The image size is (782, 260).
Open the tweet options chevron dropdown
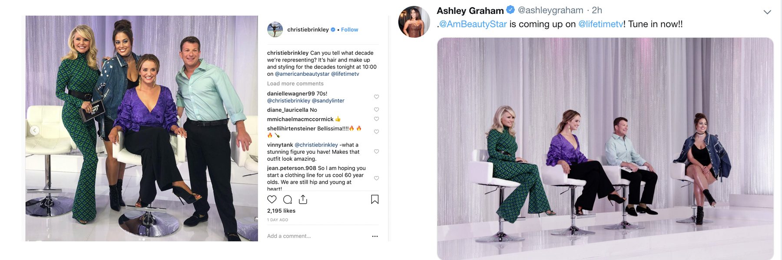click(x=767, y=12)
